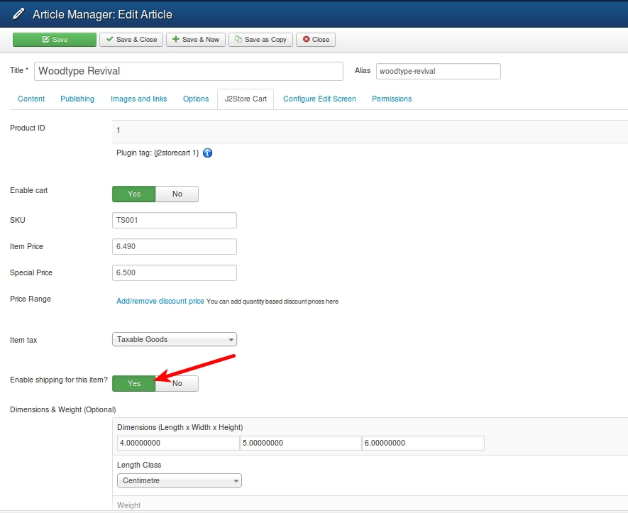Click the green Save button
The image size is (628, 513).
55,40
